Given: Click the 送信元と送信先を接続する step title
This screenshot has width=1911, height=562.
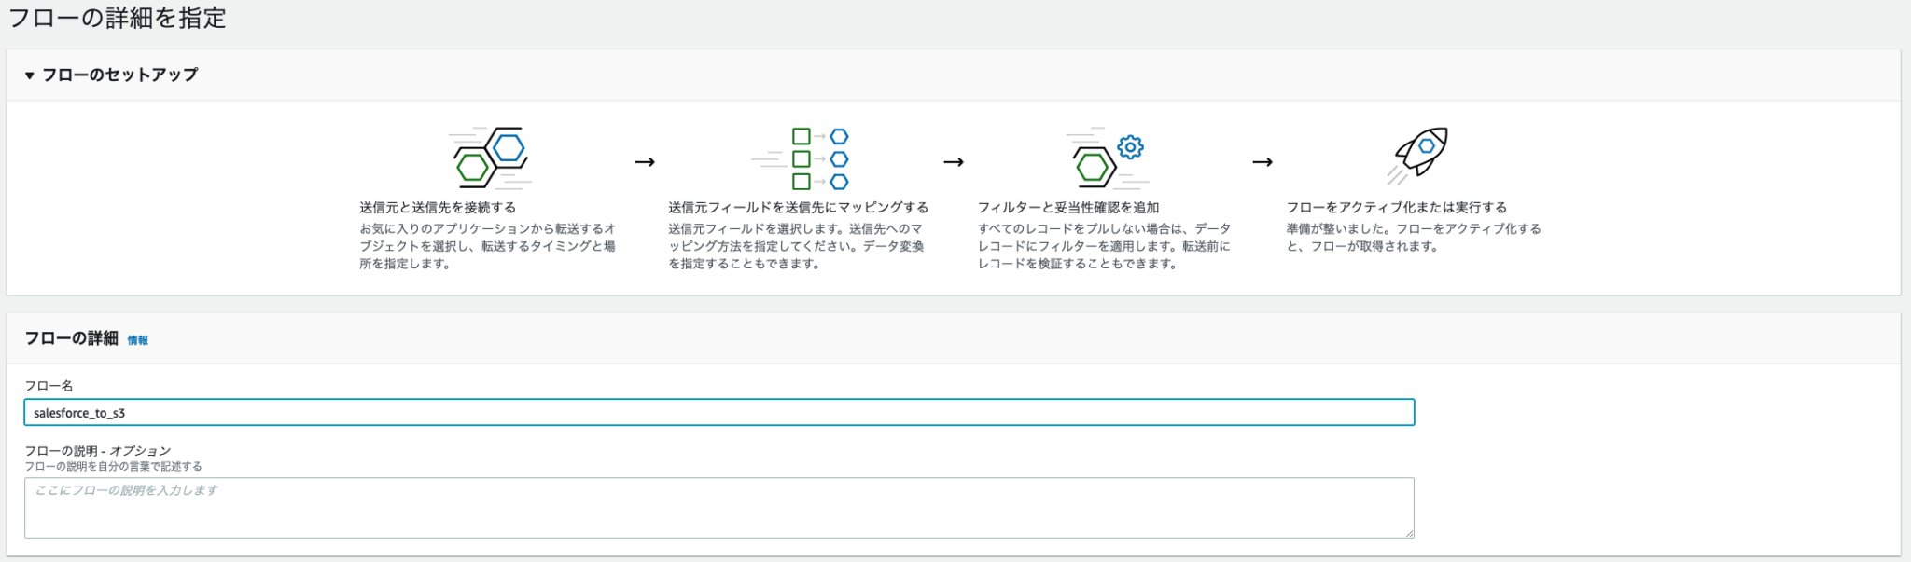Looking at the screenshot, I should click(438, 208).
